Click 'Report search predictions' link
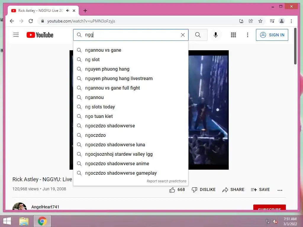 click(x=166, y=181)
